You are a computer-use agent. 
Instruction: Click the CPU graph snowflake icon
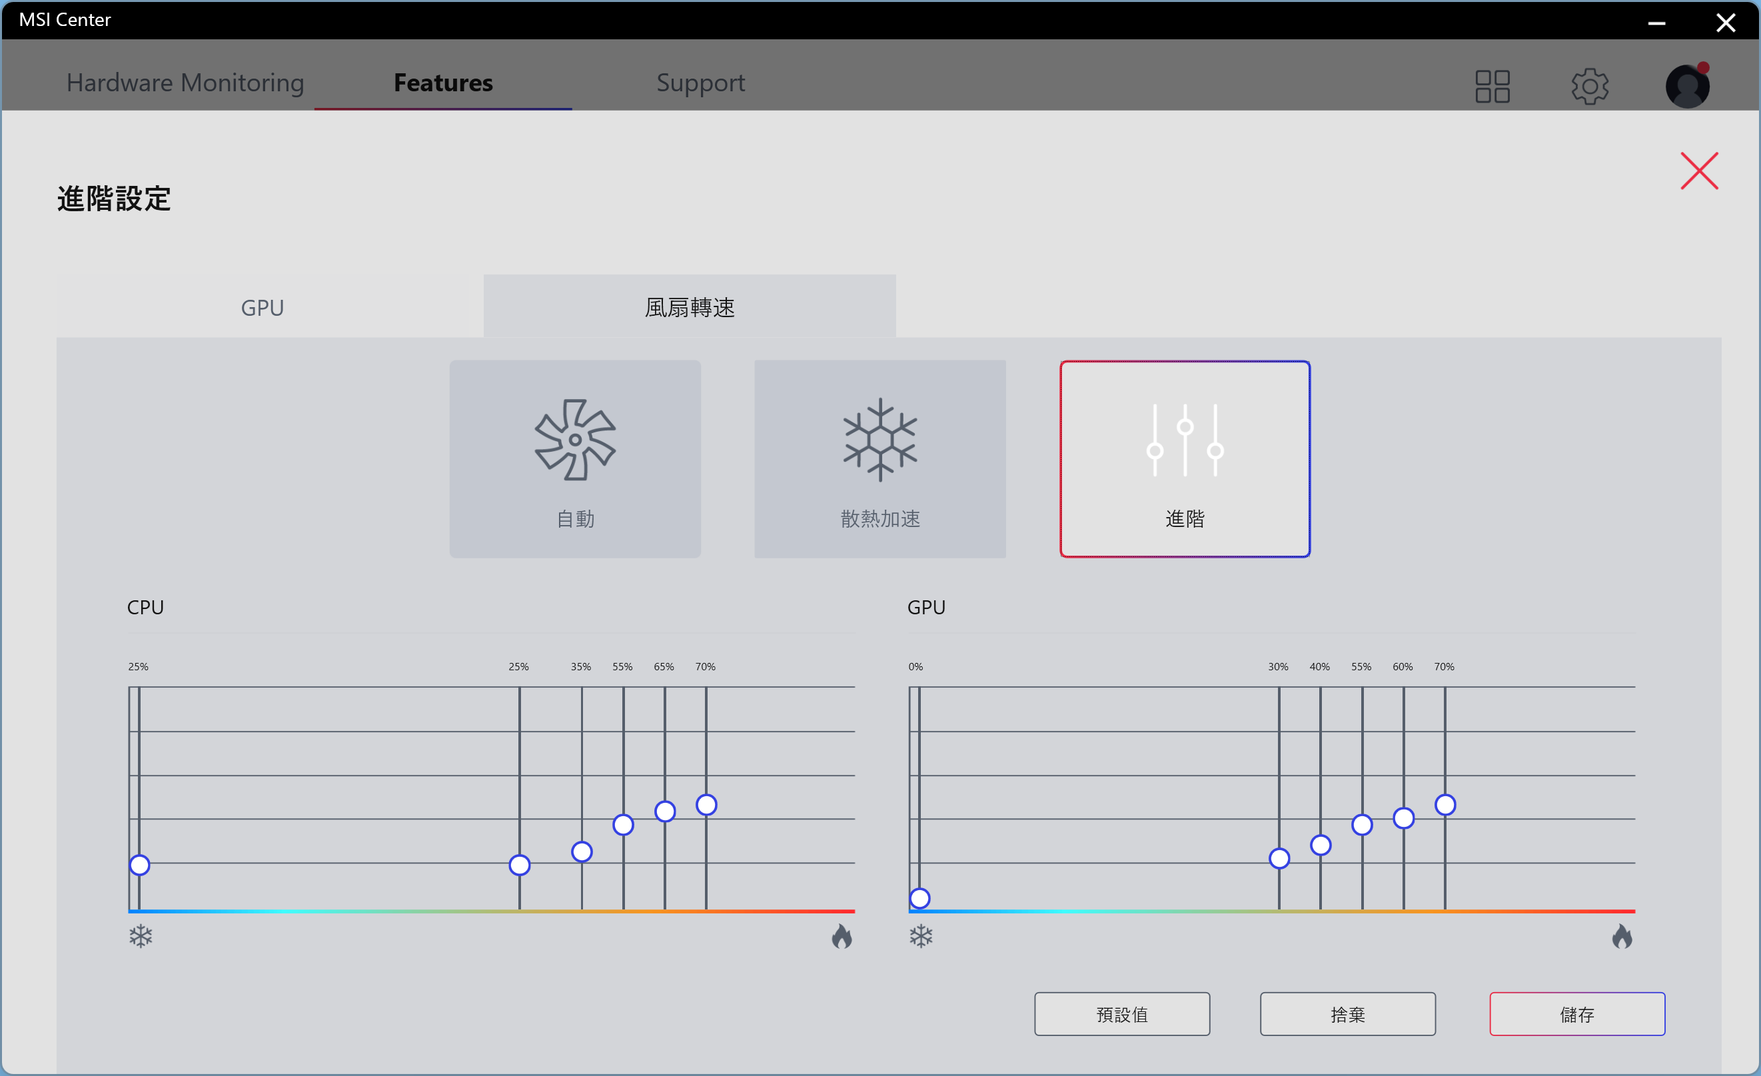[x=141, y=936]
